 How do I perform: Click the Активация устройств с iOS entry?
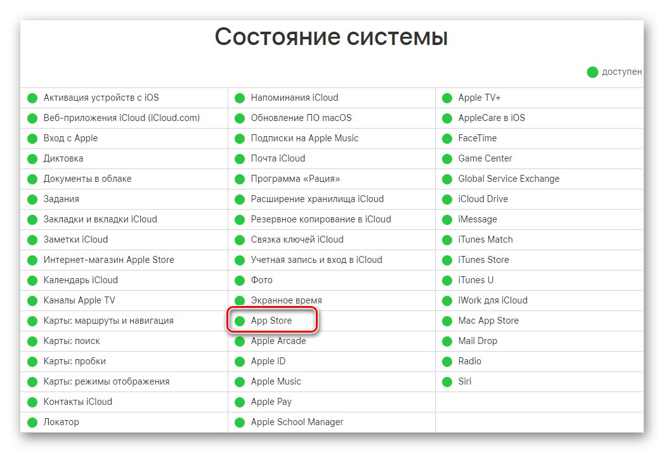100,98
